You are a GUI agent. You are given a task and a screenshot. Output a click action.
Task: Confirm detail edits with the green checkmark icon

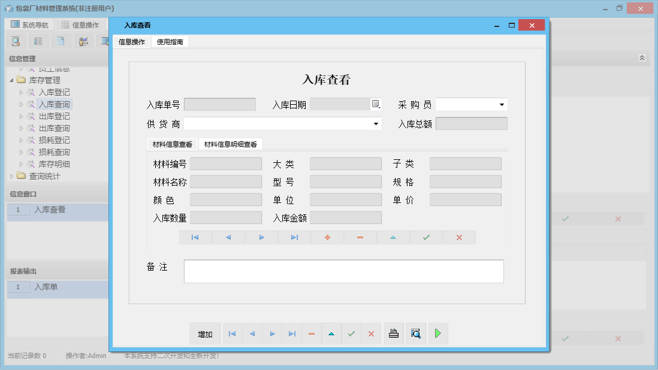(425, 237)
